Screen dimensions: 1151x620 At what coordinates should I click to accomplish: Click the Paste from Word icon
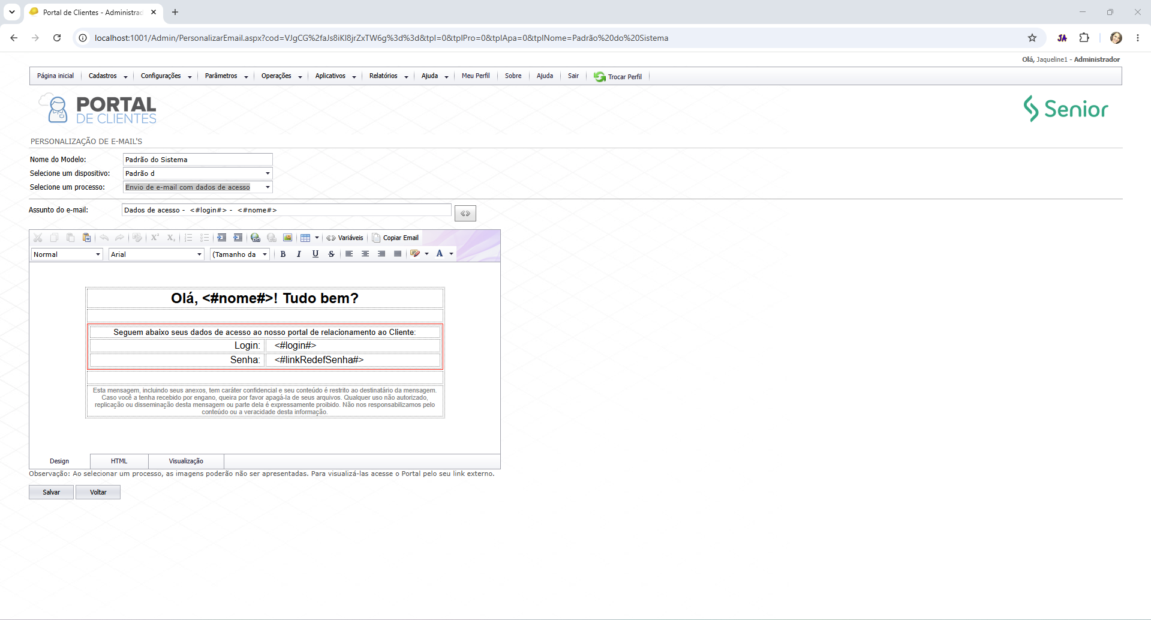click(86, 238)
